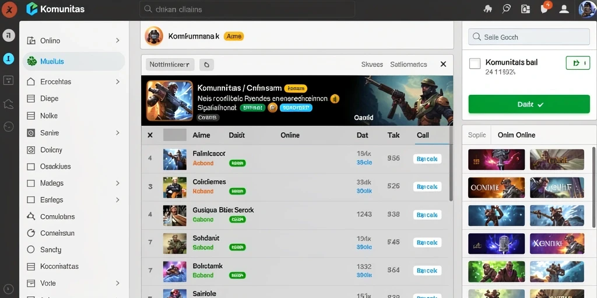Open the Satliomentcs tab
This screenshot has width=597, height=298.
point(409,65)
